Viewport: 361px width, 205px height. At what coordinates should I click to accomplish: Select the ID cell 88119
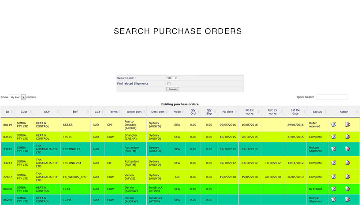(x=7, y=125)
